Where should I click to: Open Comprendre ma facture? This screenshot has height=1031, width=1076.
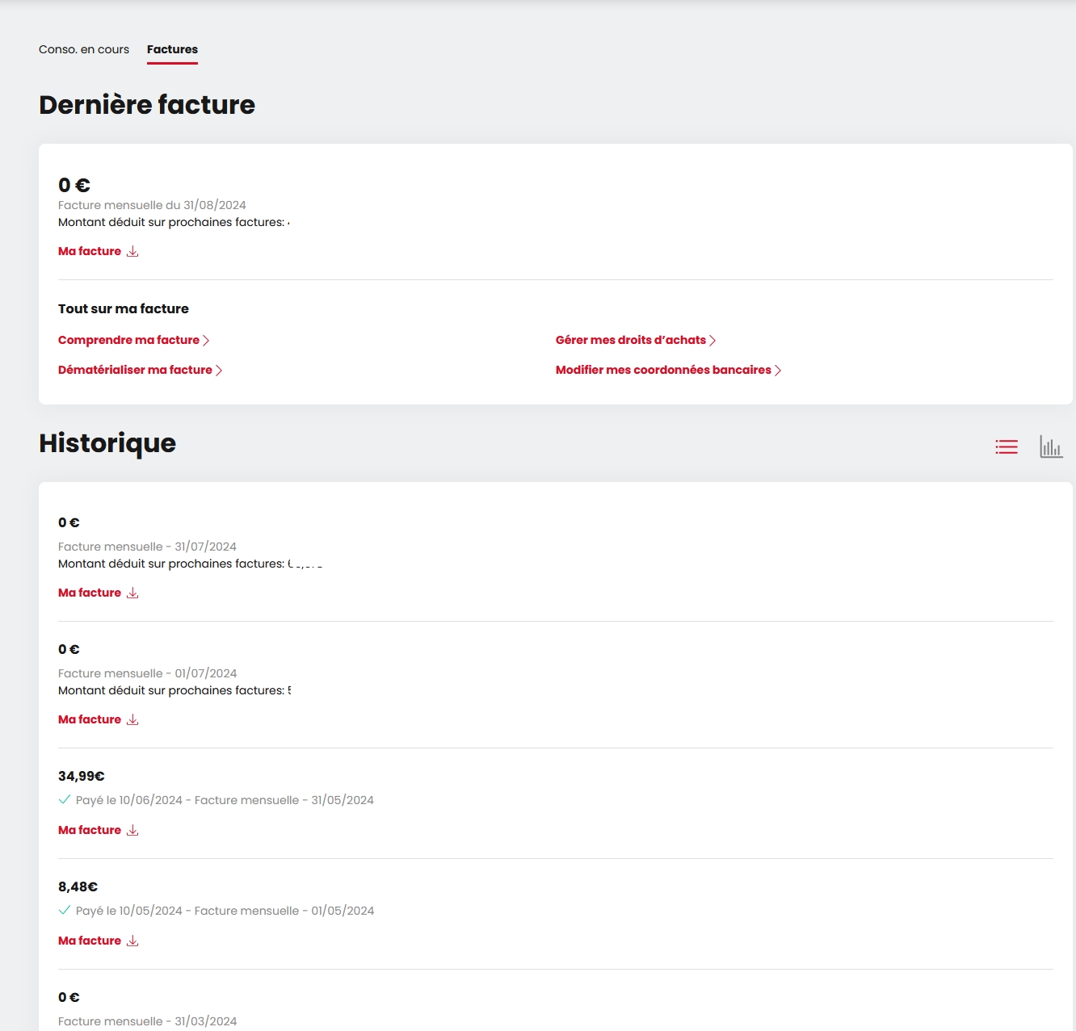128,340
